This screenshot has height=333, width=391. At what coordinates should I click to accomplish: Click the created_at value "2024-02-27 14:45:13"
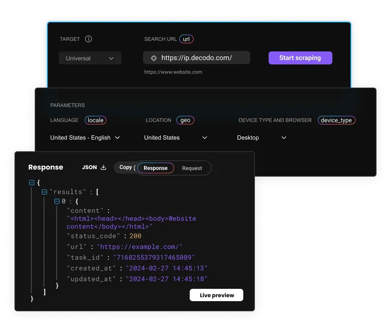167,268
